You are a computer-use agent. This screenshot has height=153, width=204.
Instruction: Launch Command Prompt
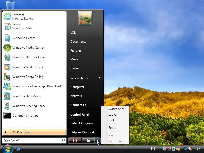pyautogui.click(x=34, y=116)
